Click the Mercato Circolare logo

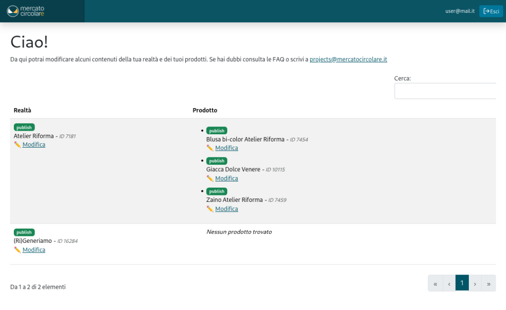tap(26, 11)
